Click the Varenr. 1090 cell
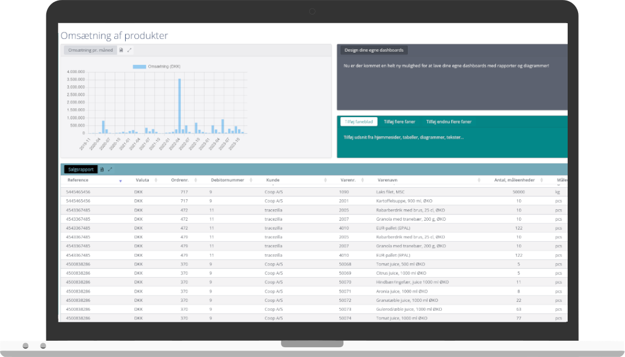The width and height of the screenshot is (625, 357). 343,192
